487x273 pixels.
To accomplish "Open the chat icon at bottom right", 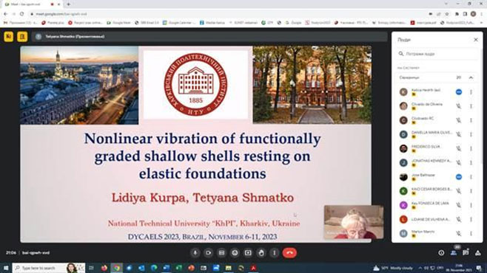I will pyautogui.click(x=466, y=253).
